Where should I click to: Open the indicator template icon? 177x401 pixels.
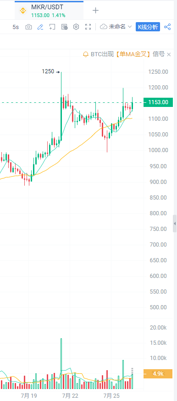click(x=64, y=27)
